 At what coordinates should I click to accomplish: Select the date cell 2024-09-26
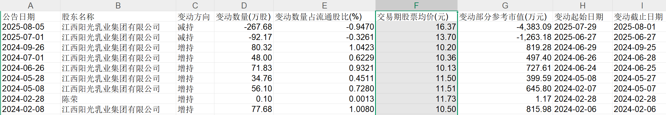(x=30, y=48)
